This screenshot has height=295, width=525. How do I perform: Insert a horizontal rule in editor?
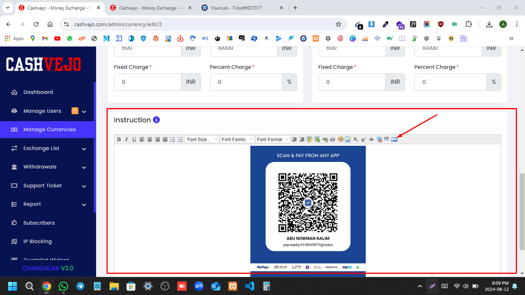387,139
